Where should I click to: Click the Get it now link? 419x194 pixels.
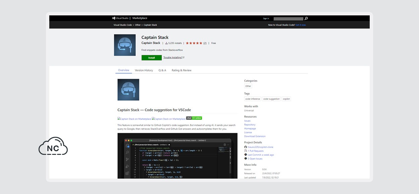[301, 25]
